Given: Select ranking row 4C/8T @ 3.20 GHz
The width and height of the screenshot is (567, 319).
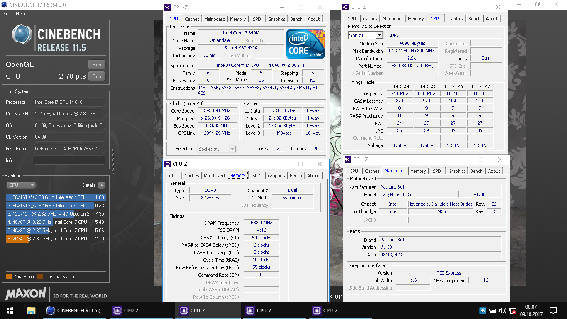Looking at the screenshot, I should pos(56,222).
